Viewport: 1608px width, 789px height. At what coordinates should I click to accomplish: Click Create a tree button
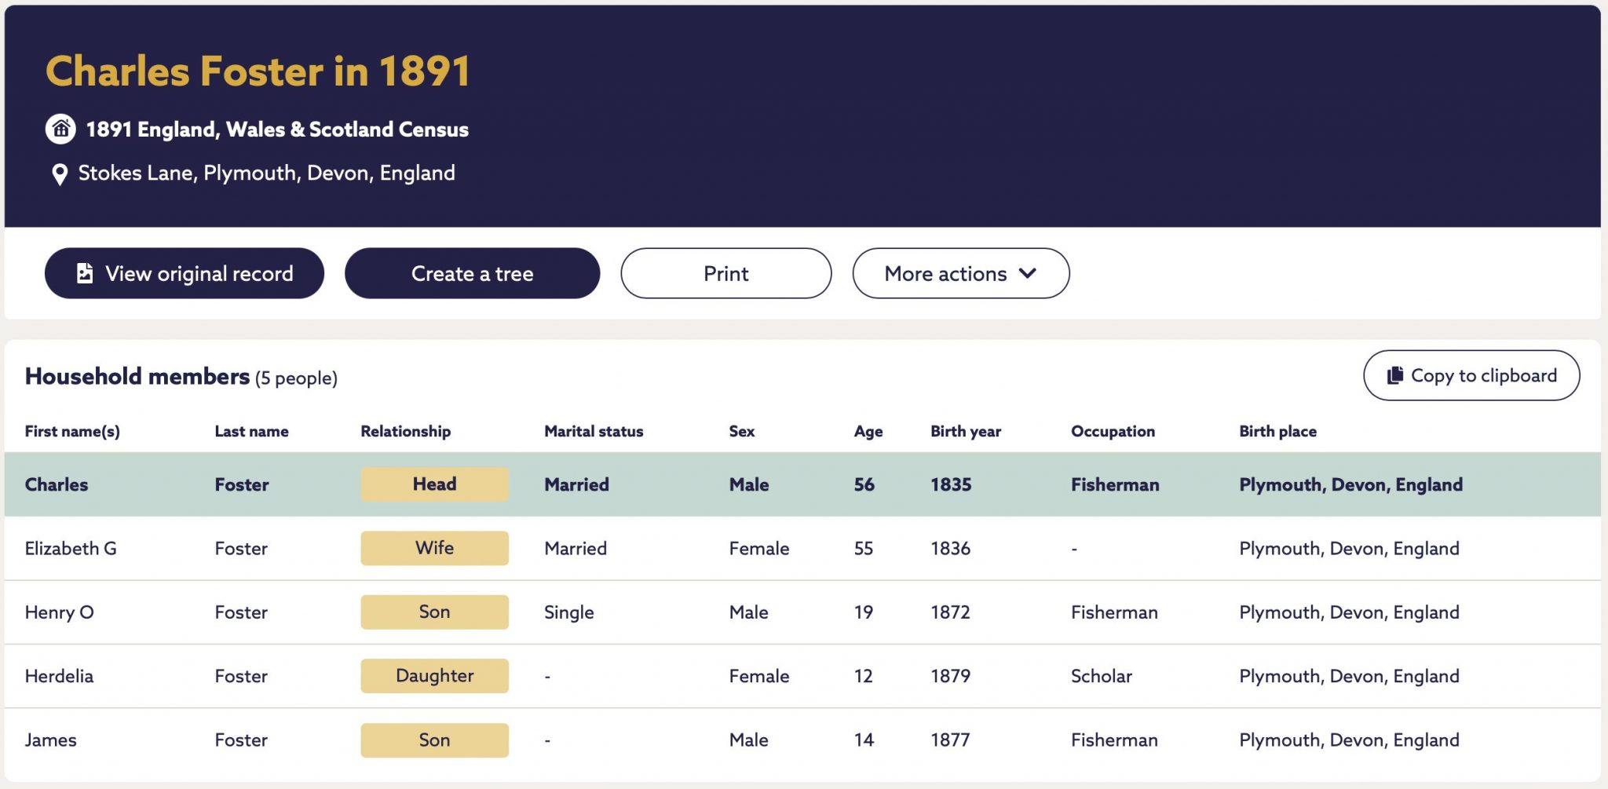(x=472, y=273)
